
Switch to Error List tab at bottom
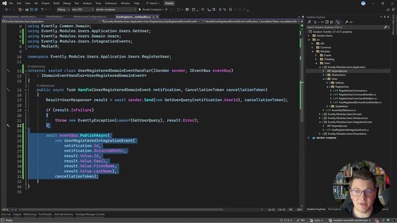click(x=6, y=214)
